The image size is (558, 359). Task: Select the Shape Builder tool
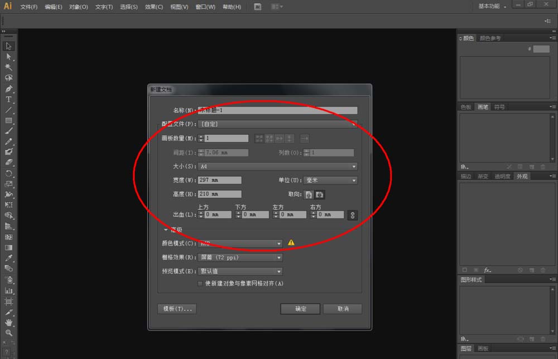click(x=8, y=215)
